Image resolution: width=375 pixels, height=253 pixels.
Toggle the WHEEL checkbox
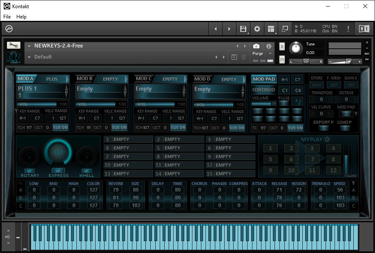pos(87,171)
